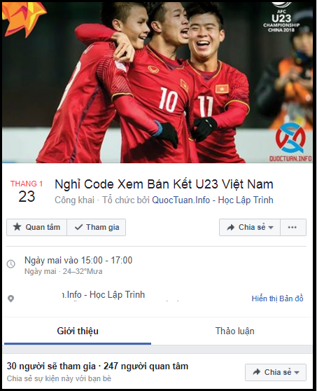Switch to the Giới thiệu tab
Screen dimensions: 317x391
coord(78,331)
